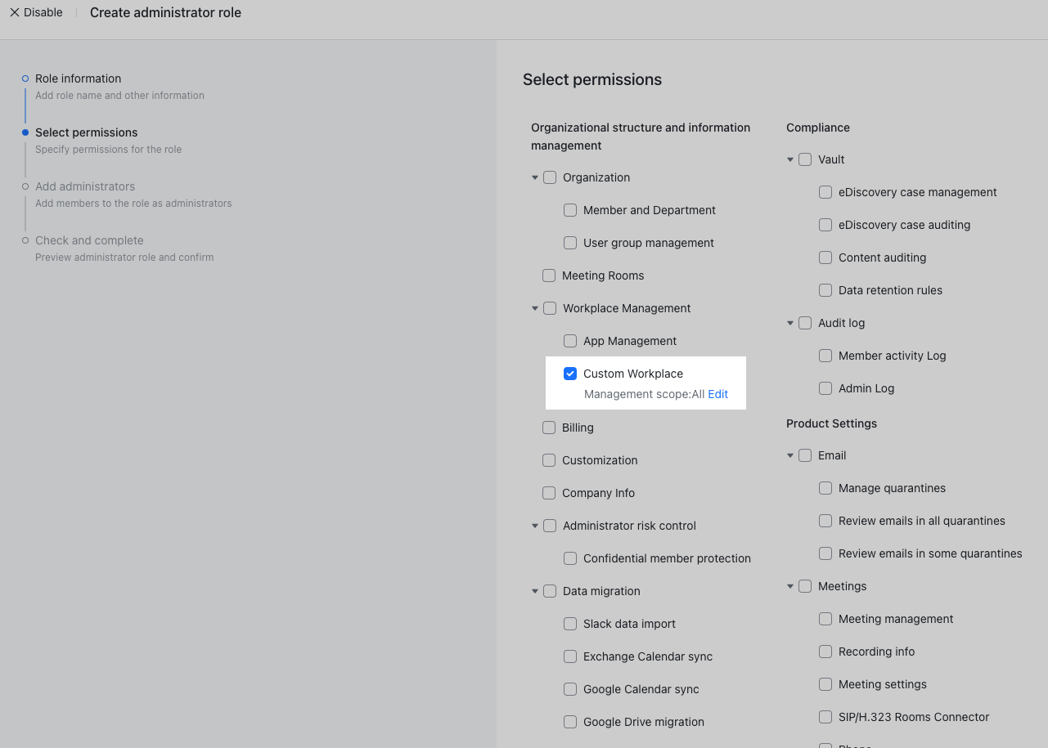Image resolution: width=1048 pixels, height=748 pixels.
Task: Uncheck the Custom Workplace permission
Action: point(570,374)
